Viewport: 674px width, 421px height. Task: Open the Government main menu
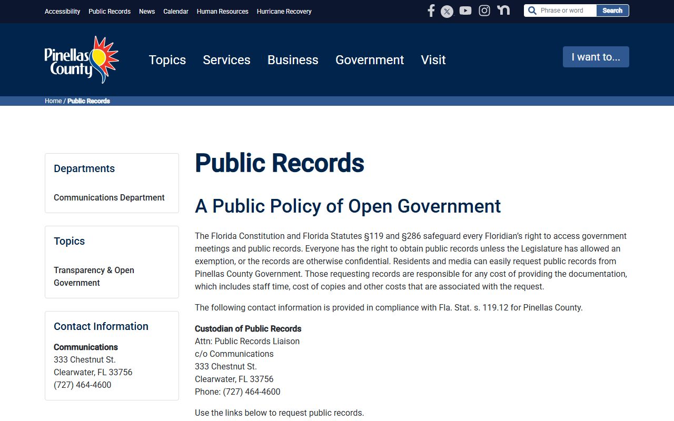[x=370, y=60]
